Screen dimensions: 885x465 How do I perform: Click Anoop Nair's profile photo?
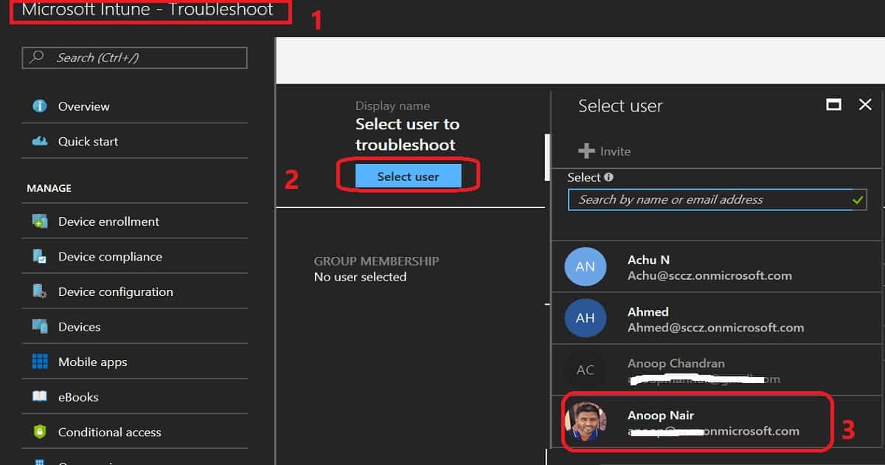point(585,421)
